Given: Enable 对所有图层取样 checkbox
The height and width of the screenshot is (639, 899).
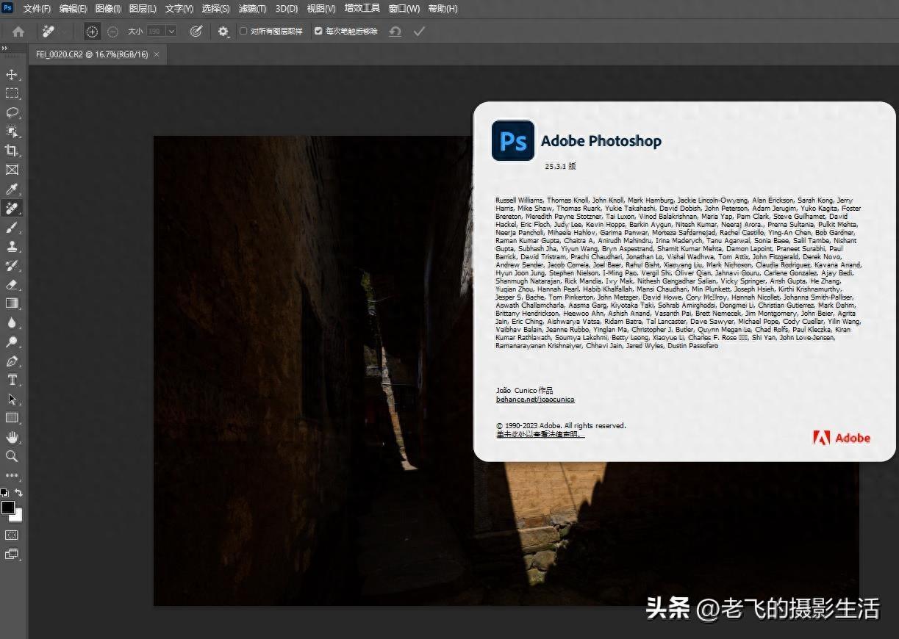Looking at the screenshot, I should [x=243, y=31].
